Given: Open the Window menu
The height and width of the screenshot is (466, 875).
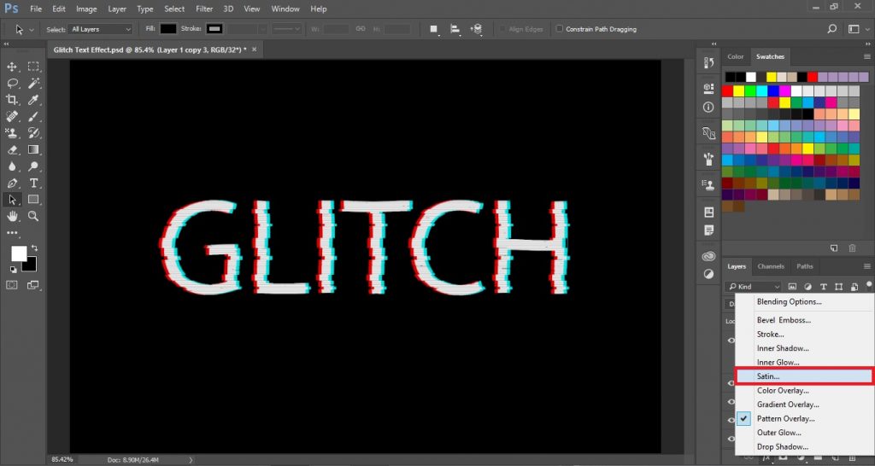Looking at the screenshot, I should point(284,9).
